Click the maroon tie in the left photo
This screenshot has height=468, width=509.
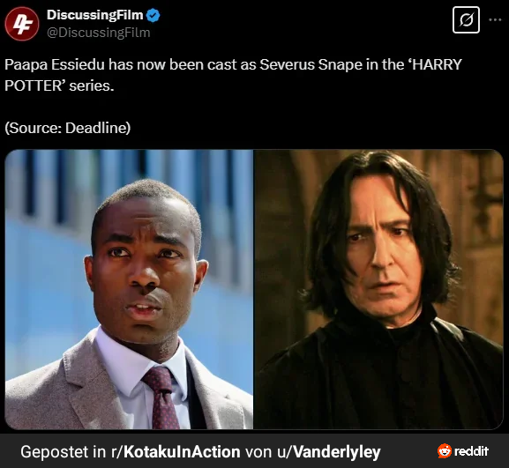point(161,398)
